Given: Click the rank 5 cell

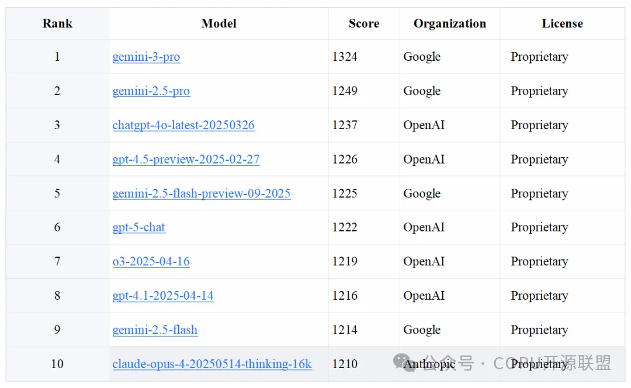Looking at the screenshot, I should pos(57,193).
